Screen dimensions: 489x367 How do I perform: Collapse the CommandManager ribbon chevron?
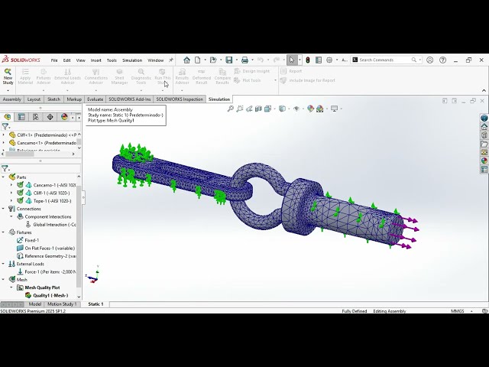click(484, 90)
